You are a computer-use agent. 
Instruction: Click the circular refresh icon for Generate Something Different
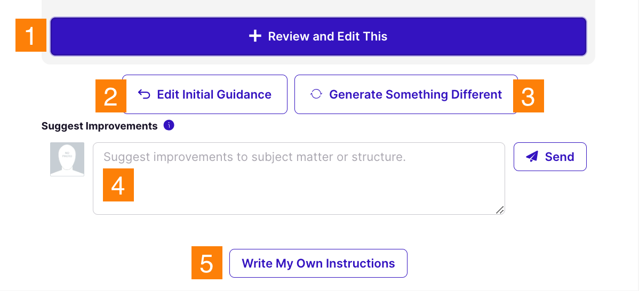pyautogui.click(x=316, y=94)
